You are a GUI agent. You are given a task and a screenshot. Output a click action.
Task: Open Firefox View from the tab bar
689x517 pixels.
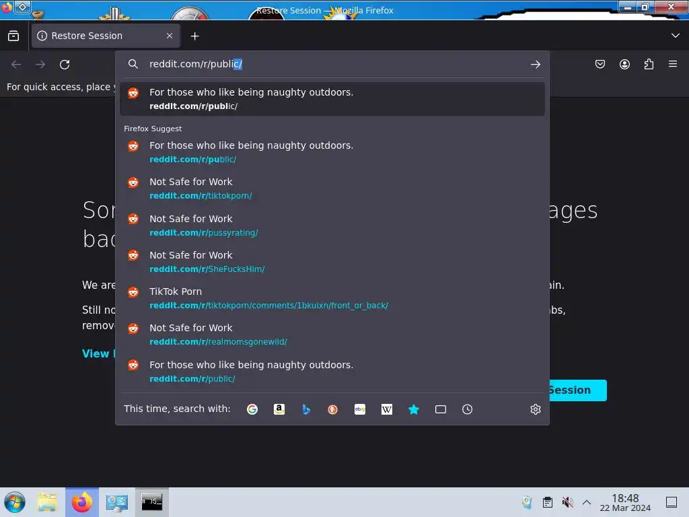[13, 36]
